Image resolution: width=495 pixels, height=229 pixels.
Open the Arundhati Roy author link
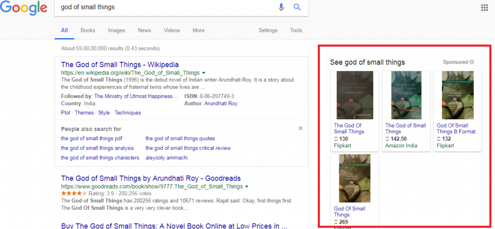click(x=220, y=103)
